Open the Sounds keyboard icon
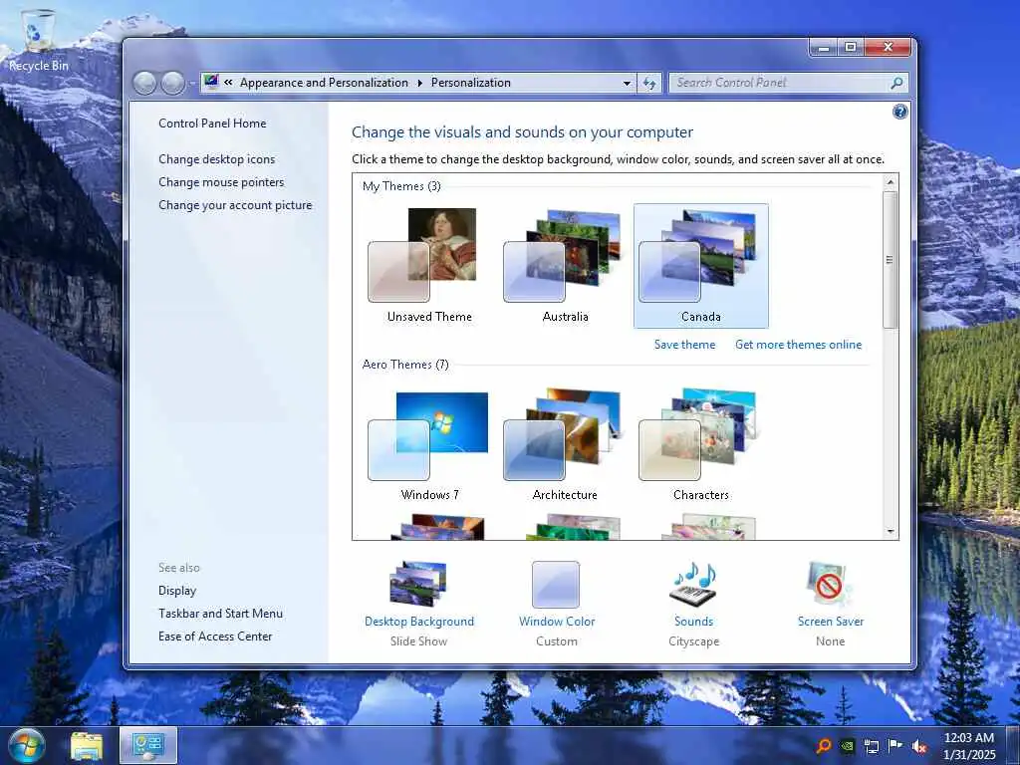 click(x=693, y=584)
